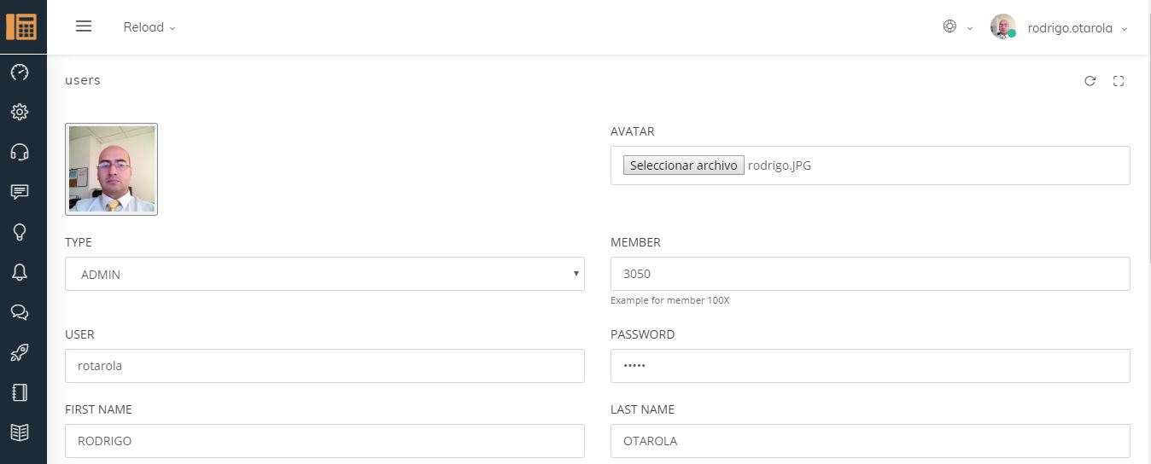Click the dashboard speedometer sidebar icon
This screenshot has width=1151, height=464.
tap(20, 72)
